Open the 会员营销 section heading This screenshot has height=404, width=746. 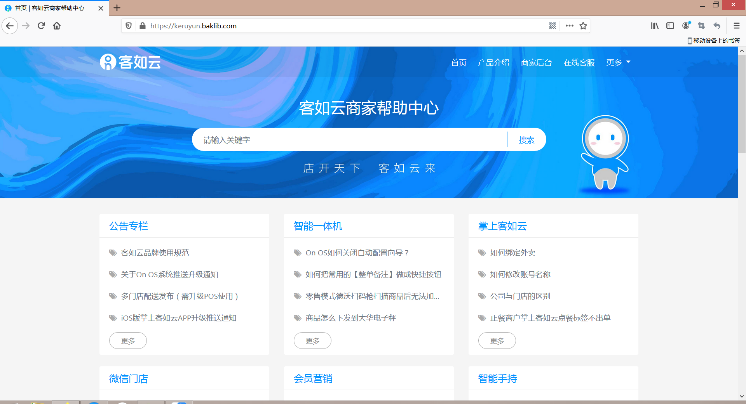click(313, 379)
